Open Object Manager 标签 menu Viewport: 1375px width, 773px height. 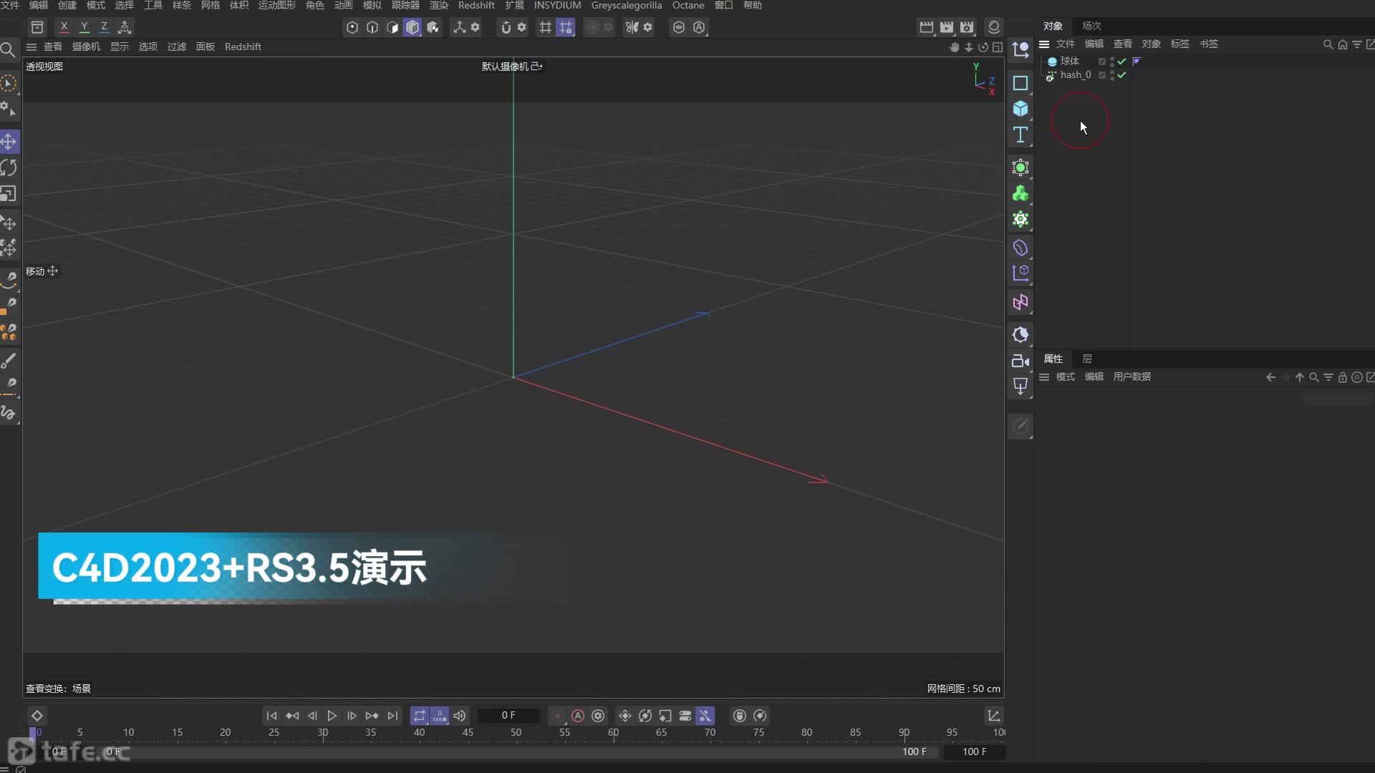pos(1179,44)
